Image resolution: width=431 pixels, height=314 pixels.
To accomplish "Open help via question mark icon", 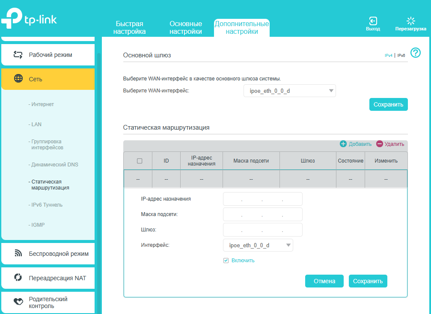I will (415, 53).
